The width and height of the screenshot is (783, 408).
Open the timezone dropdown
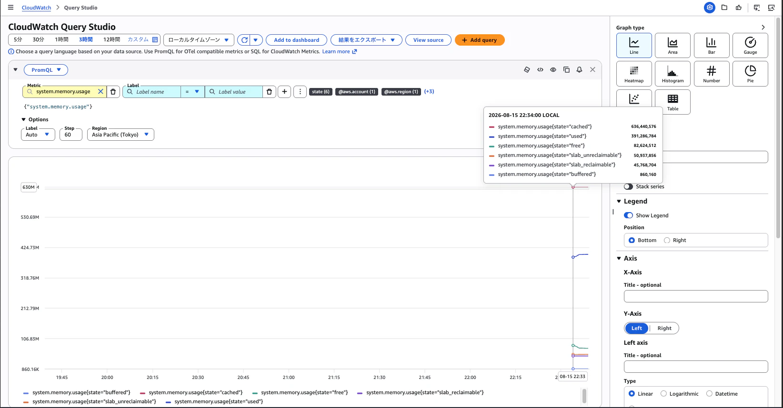(x=199, y=40)
